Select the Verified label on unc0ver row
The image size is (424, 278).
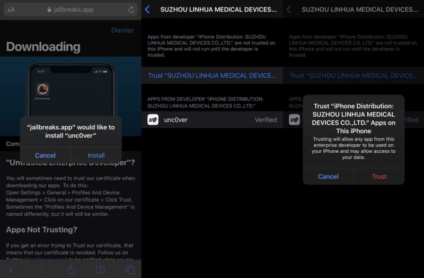tap(266, 120)
